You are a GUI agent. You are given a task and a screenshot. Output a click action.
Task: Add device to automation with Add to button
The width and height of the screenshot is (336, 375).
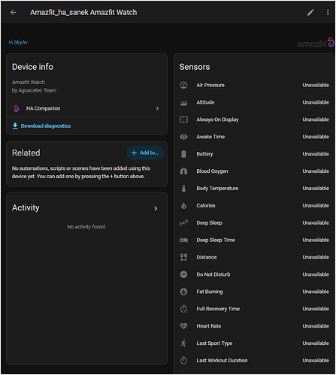point(145,153)
